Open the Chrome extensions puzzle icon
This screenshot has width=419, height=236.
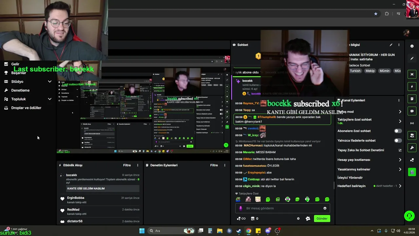click(387, 14)
